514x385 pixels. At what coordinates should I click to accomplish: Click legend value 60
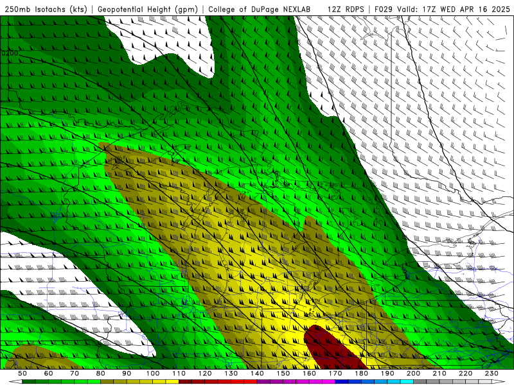coord(48,373)
